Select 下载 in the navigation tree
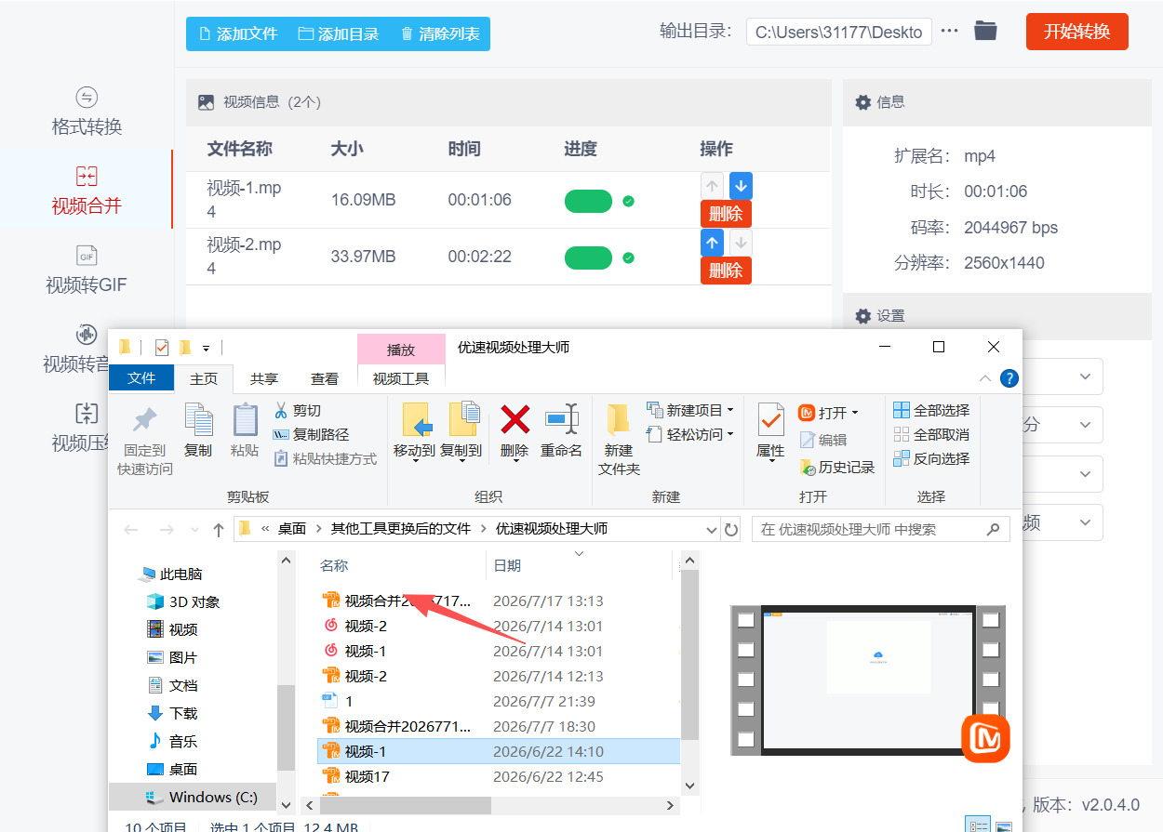This screenshot has width=1163, height=832. tap(173, 714)
